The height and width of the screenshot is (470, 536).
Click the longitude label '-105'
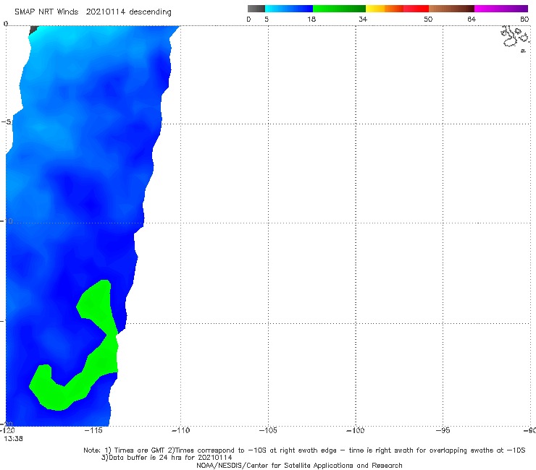pos(268,430)
